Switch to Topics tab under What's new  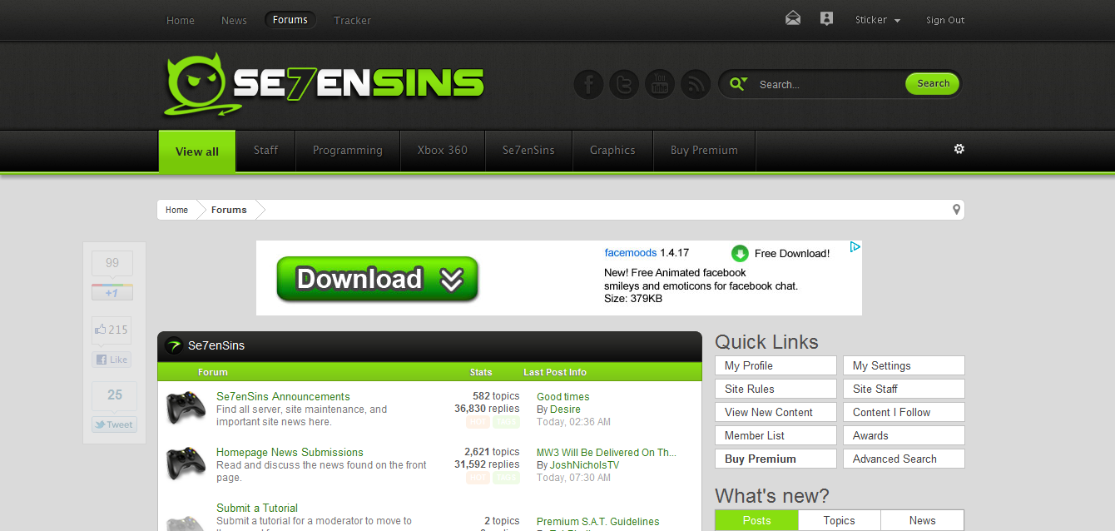pos(839,520)
